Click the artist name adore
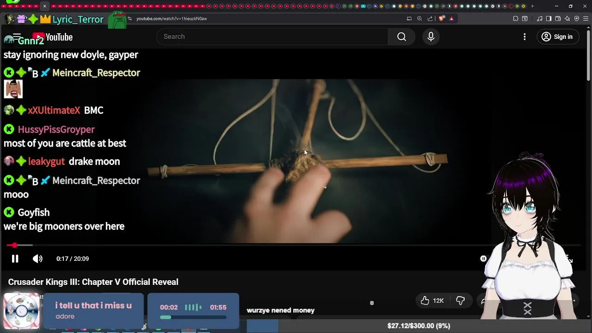Viewport: 592px width, 333px height. pyautogui.click(x=65, y=316)
